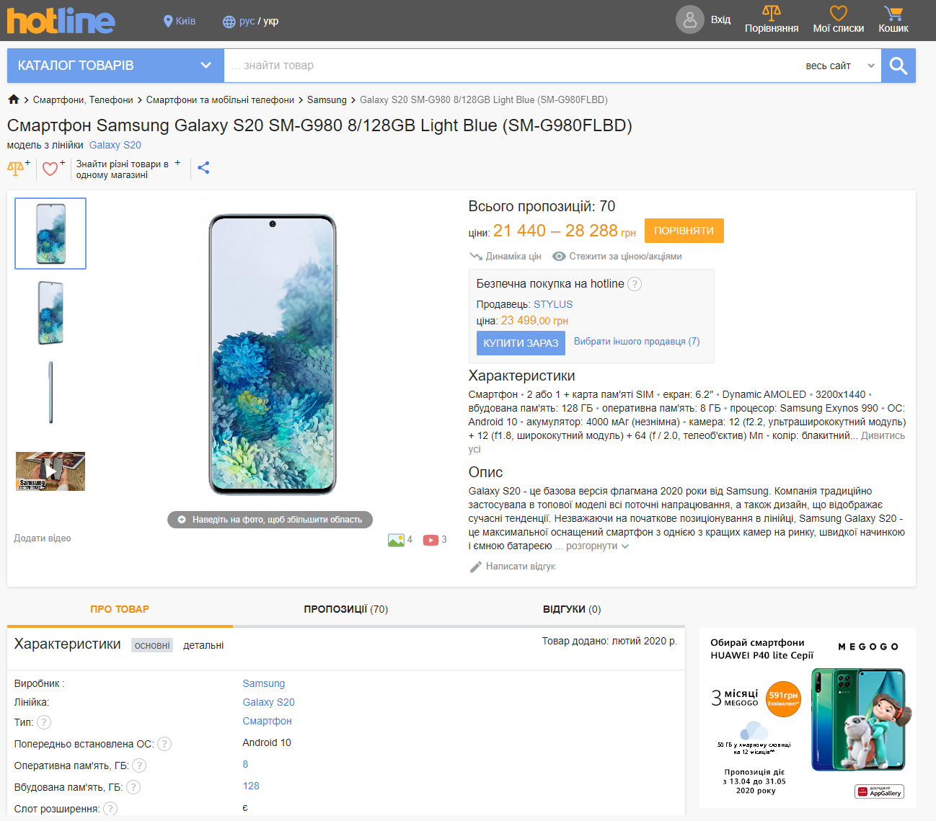This screenshot has height=821, width=936.
Task: Click КУПИТИ ЗАРАЗ button
Action: 521,343
